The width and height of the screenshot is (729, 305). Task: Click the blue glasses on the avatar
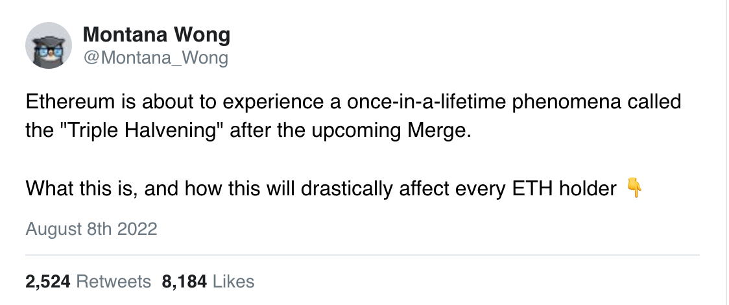(x=49, y=51)
